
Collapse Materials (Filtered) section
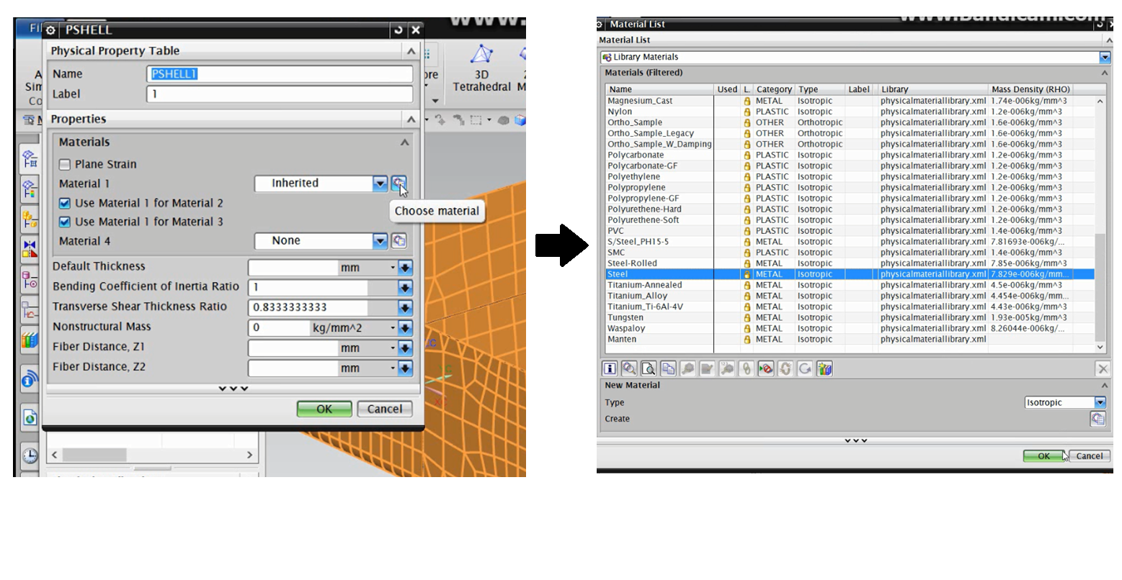pyautogui.click(x=1104, y=73)
